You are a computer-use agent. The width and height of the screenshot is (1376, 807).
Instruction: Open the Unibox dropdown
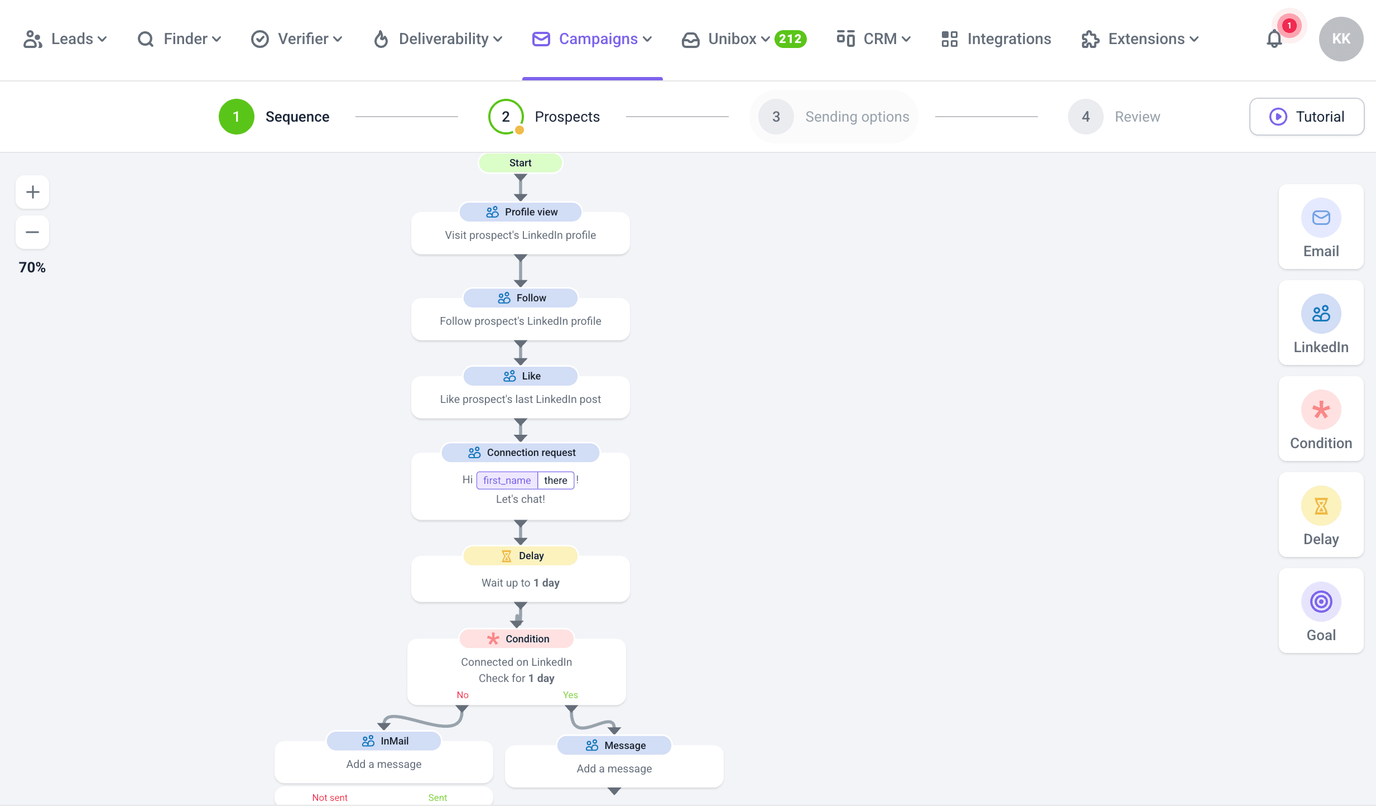tap(725, 39)
